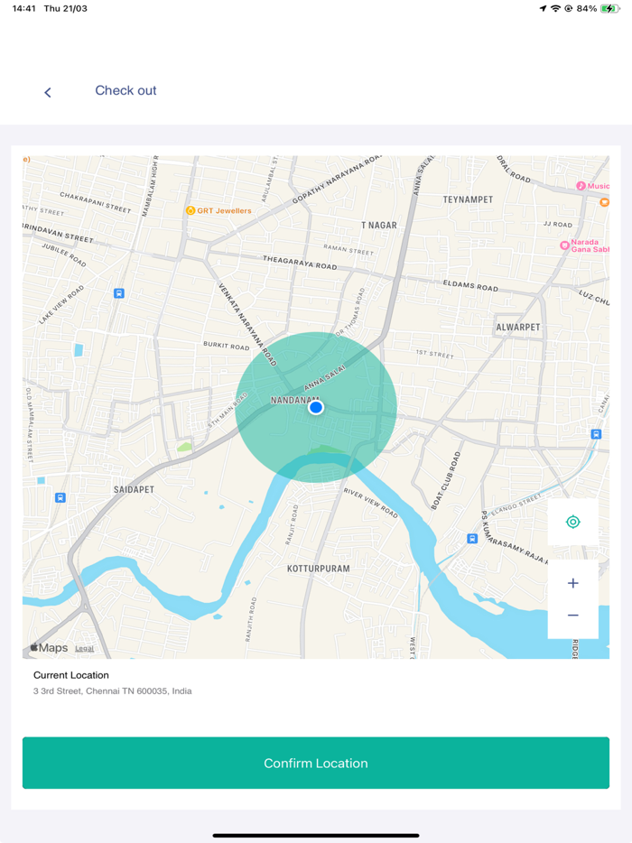Tap the Wi-Fi icon in status bar
Image resolution: width=632 pixels, height=843 pixels.
coord(555,9)
